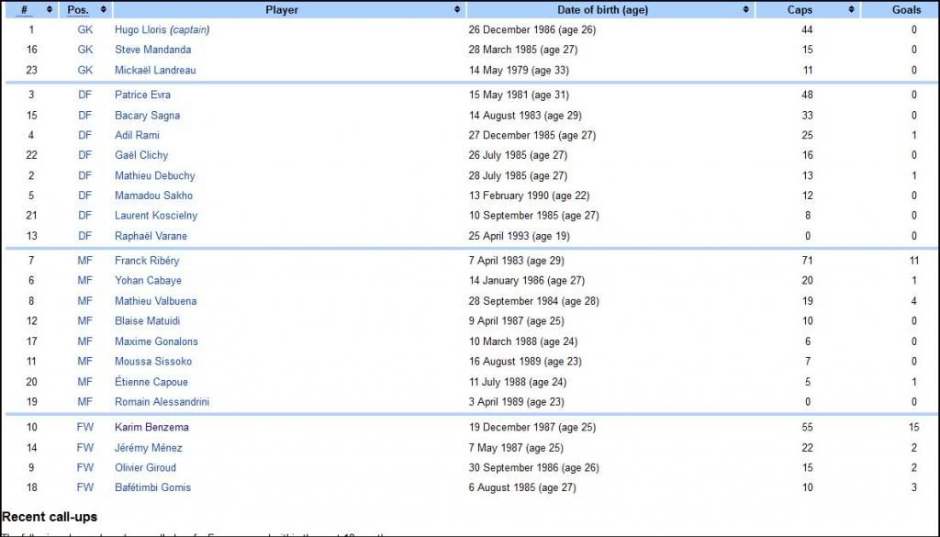Click squad number 21 in Koscielny row

point(32,216)
